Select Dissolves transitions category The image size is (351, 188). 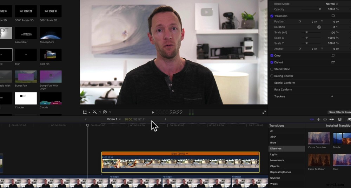(x=286, y=149)
